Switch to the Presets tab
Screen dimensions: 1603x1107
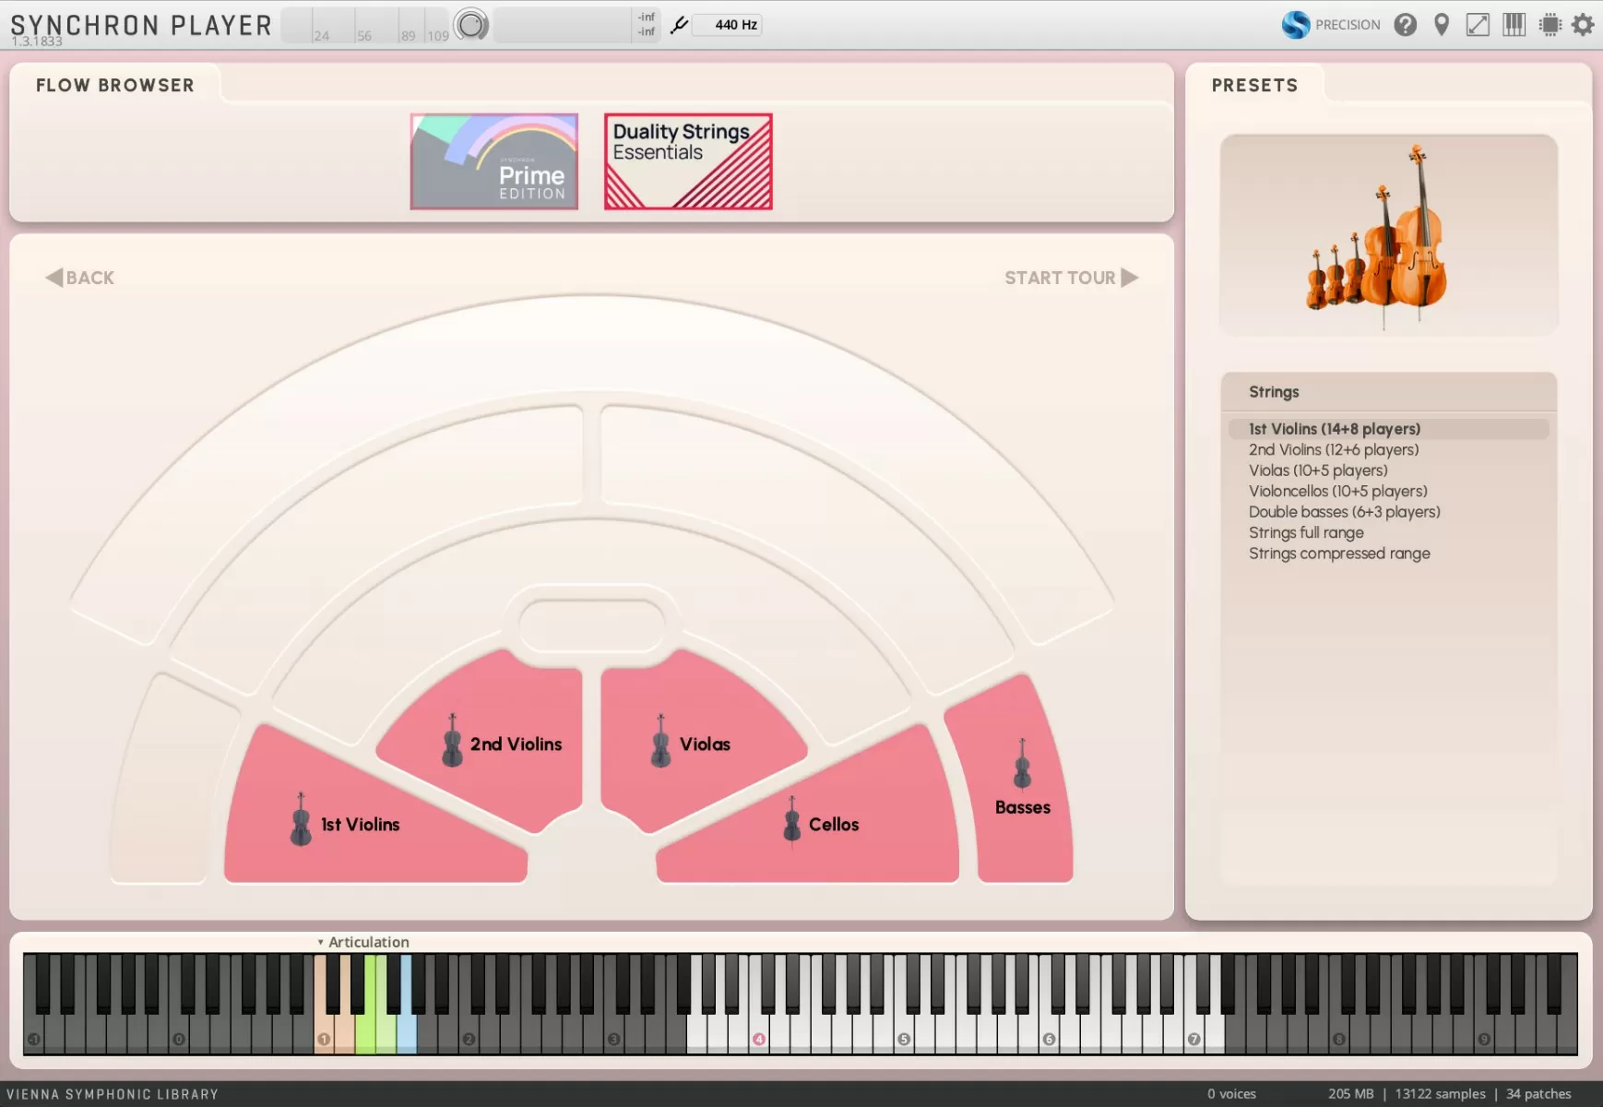tap(1255, 85)
